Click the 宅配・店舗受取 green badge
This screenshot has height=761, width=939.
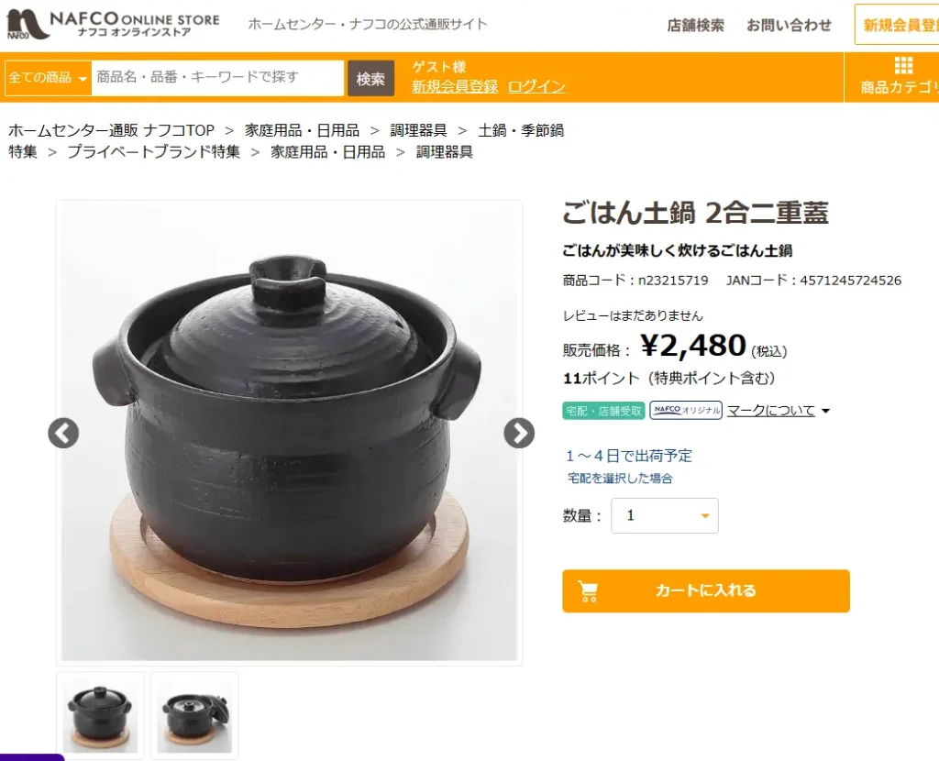click(x=603, y=411)
